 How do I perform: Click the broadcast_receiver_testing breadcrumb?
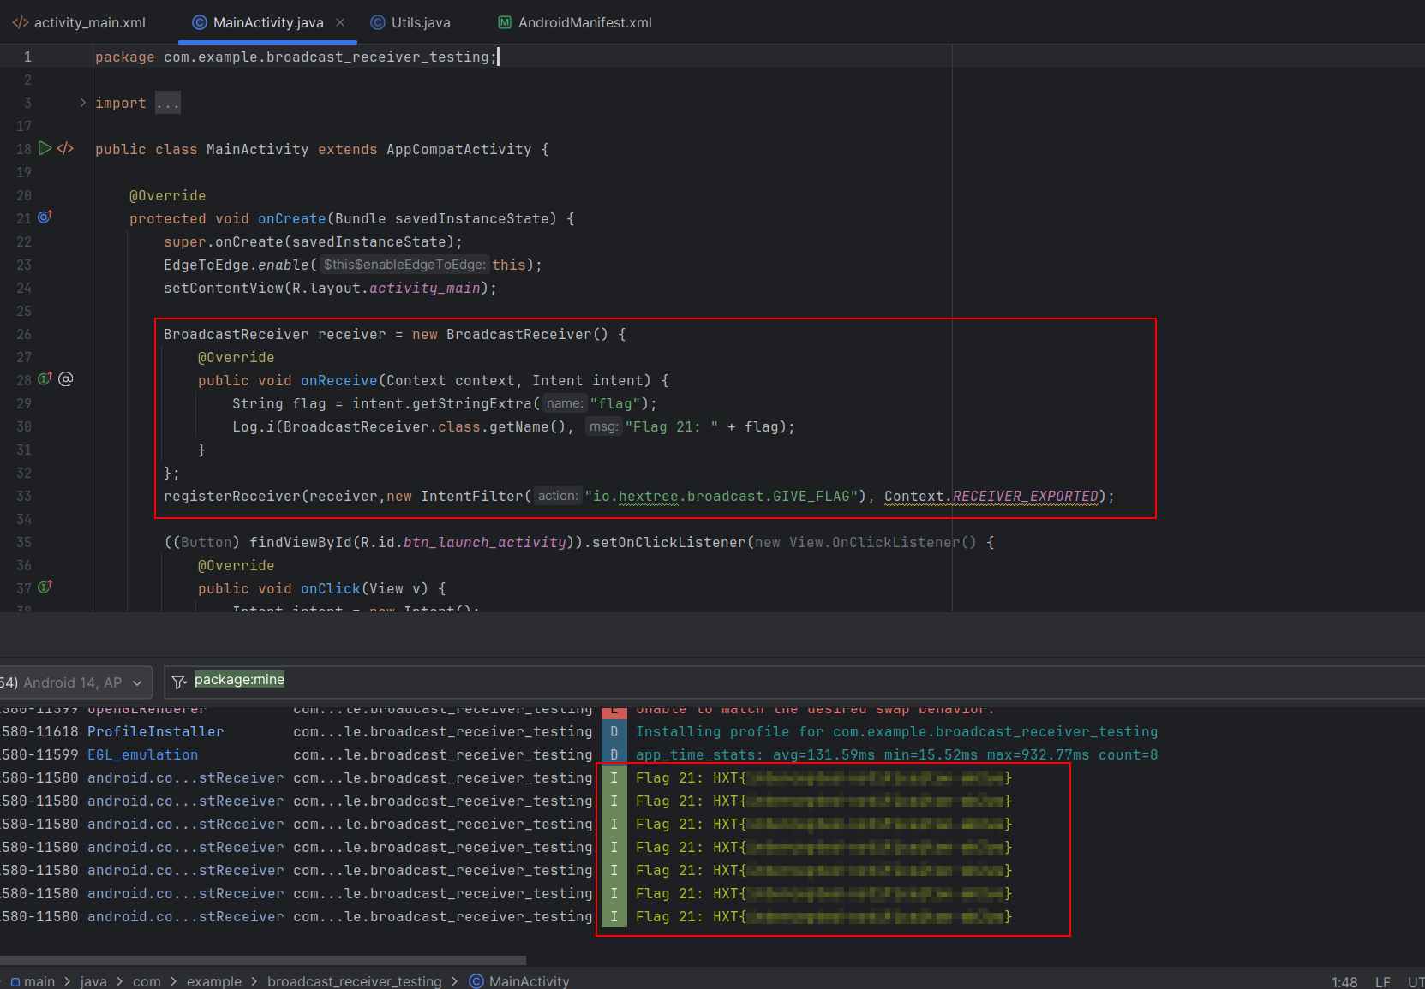[354, 981]
